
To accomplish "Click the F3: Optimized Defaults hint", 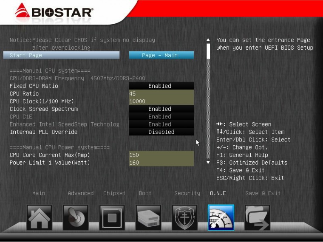I will (x=252, y=162).
